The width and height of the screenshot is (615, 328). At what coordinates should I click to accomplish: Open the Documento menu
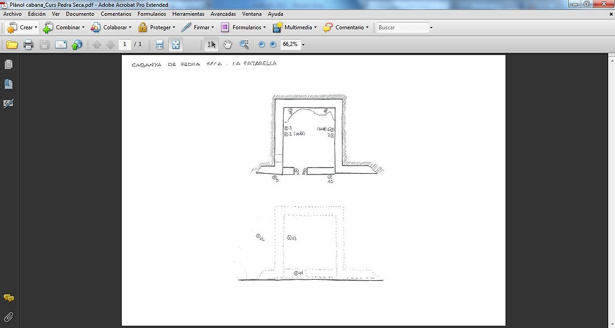click(80, 14)
